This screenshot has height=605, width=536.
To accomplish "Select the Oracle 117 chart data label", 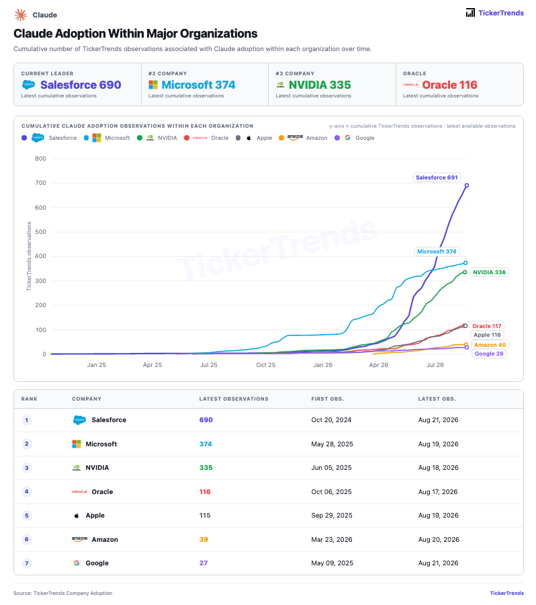I will coord(487,326).
